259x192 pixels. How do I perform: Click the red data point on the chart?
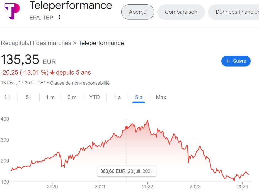tap(127, 128)
